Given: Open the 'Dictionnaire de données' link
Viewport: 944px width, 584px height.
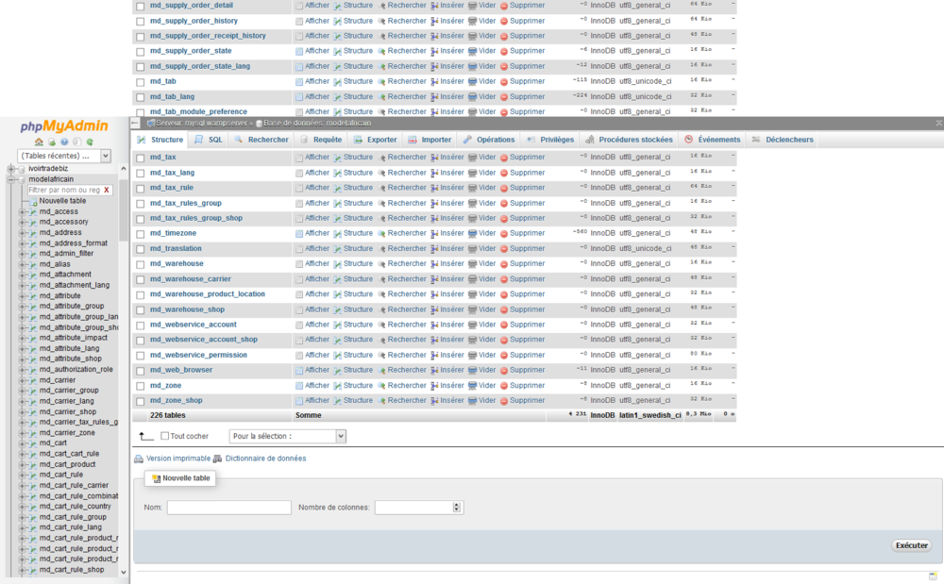Looking at the screenshot, I should (x=265, y=457).
